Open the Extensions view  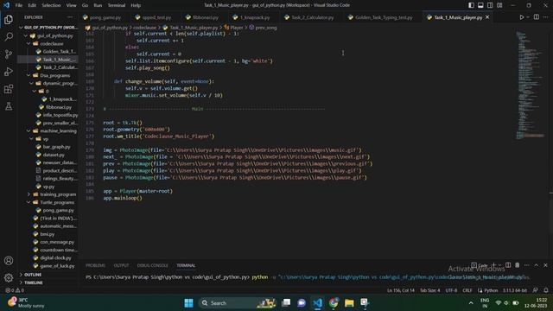9,89
